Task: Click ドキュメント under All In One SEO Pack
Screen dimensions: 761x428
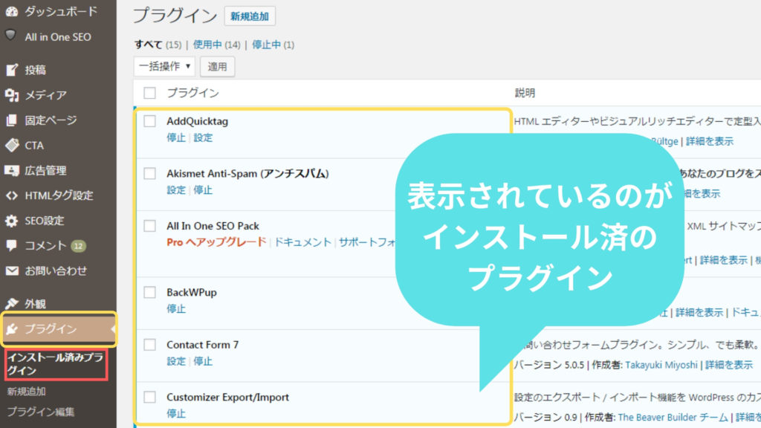Action: tap(303, 242)
